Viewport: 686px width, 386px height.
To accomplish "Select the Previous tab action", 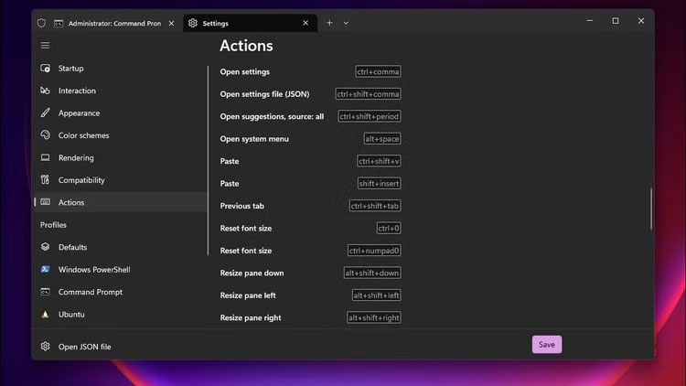I will (x=310, y=206).
